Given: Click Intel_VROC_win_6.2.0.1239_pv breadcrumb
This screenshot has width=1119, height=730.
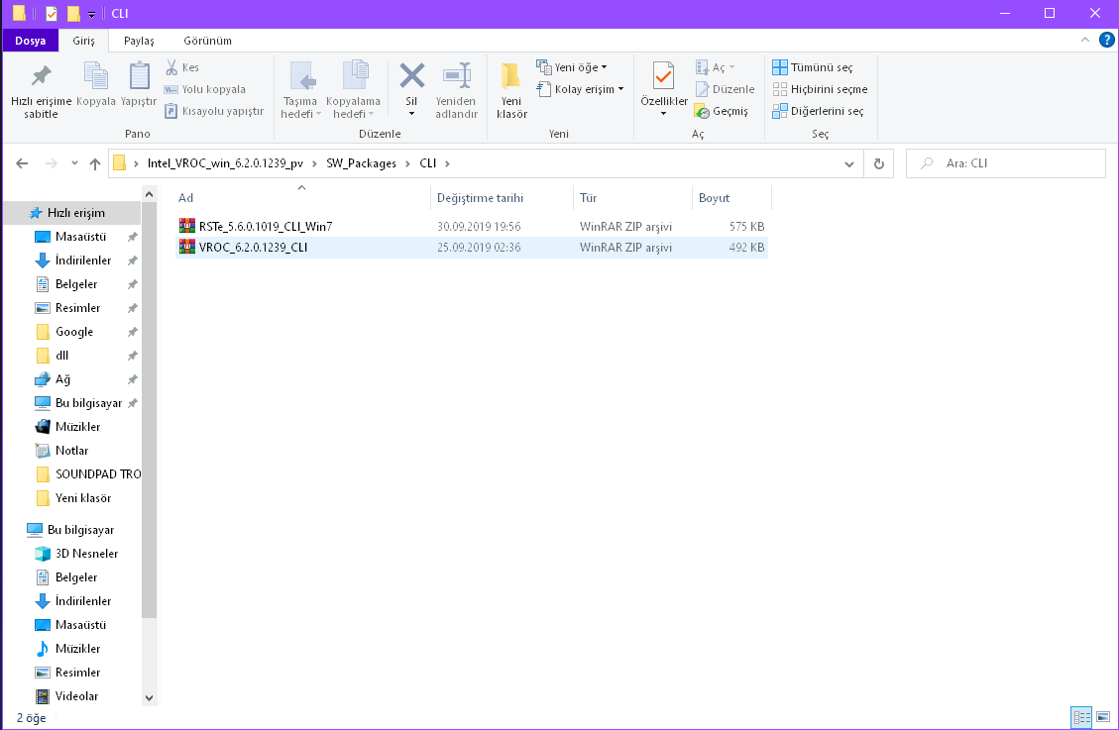Looking at the screenshot, I should [x=225, y=163].
